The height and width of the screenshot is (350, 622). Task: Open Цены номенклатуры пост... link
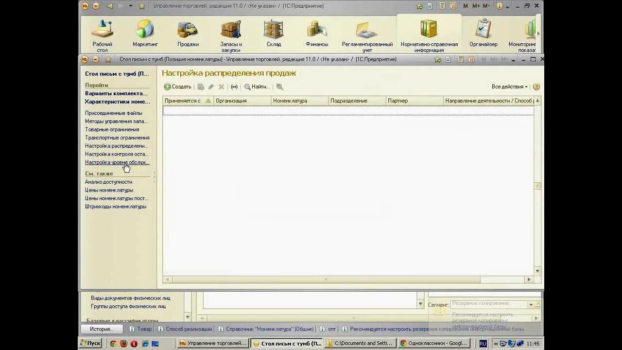pyautogui.click(x=117, y=198)
